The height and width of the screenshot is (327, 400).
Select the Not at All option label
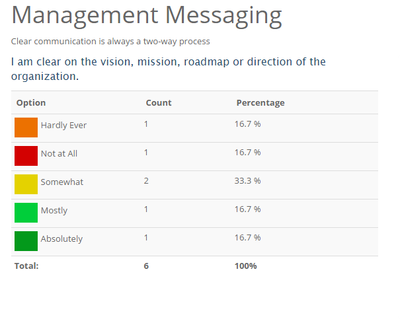[x=59, y=154]
